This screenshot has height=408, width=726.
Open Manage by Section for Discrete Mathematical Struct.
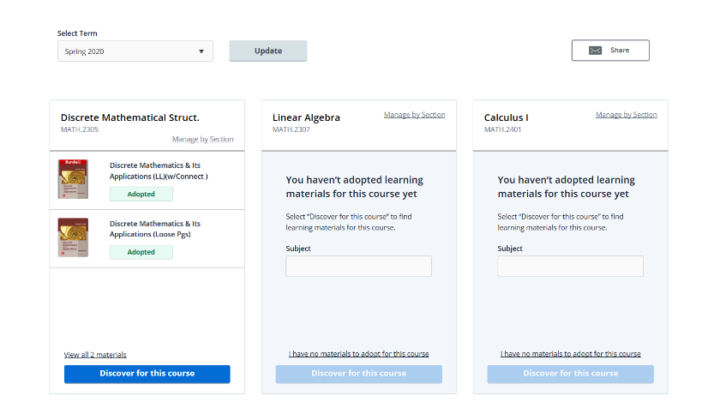(x=202, y=139)
